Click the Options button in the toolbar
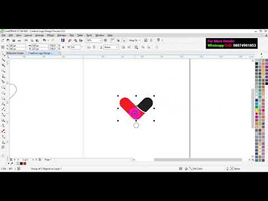This screenshot has height=201, width=268. [x=146, y=40]
